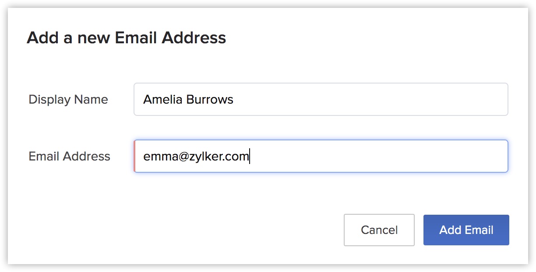
Task: Click red required marker on Email field
Action: point(134,156)
